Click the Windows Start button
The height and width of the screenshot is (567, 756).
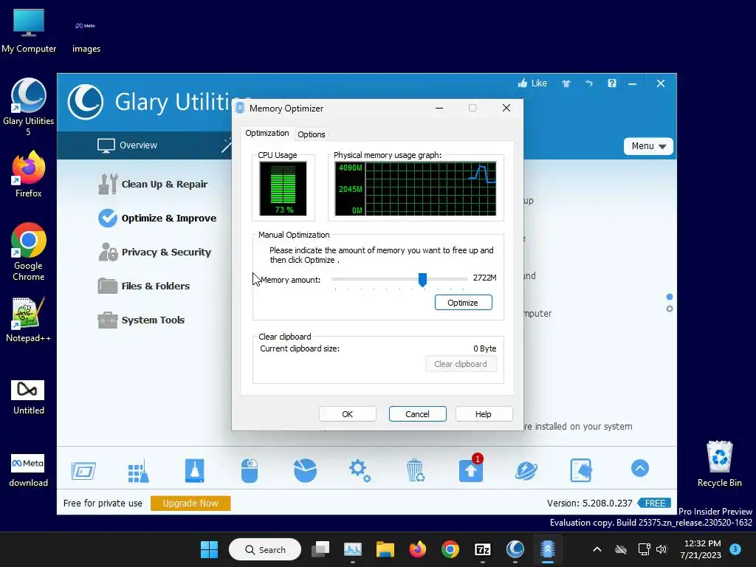pos(209,549)
